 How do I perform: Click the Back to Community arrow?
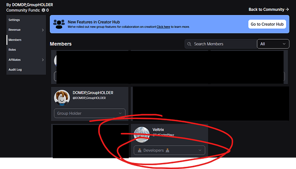287,9
